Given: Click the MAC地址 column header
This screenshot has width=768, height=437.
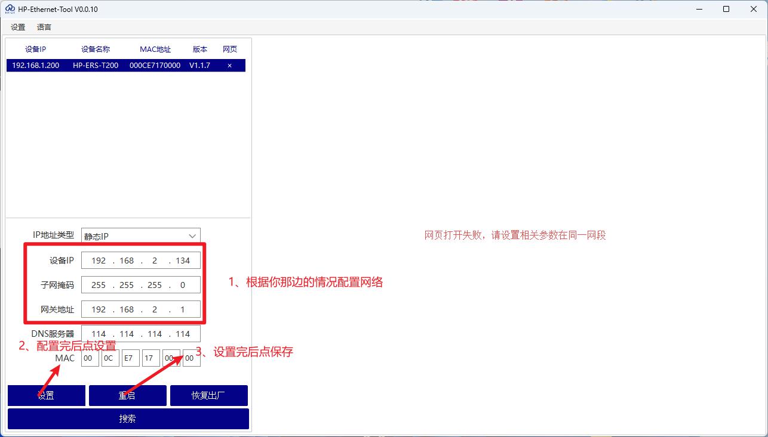Looking at the screenshot, I should pos(155,49).
